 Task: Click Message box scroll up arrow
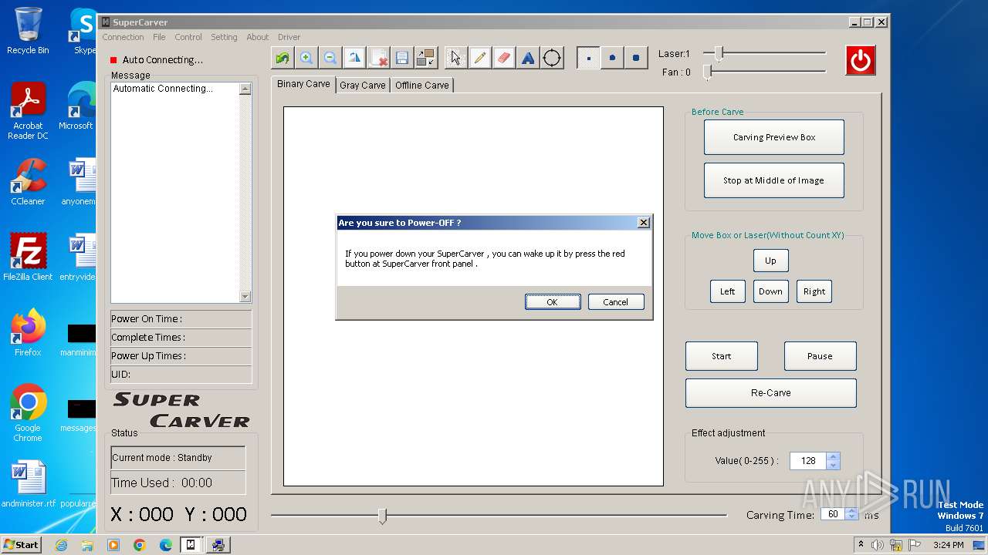pos(245,89)
